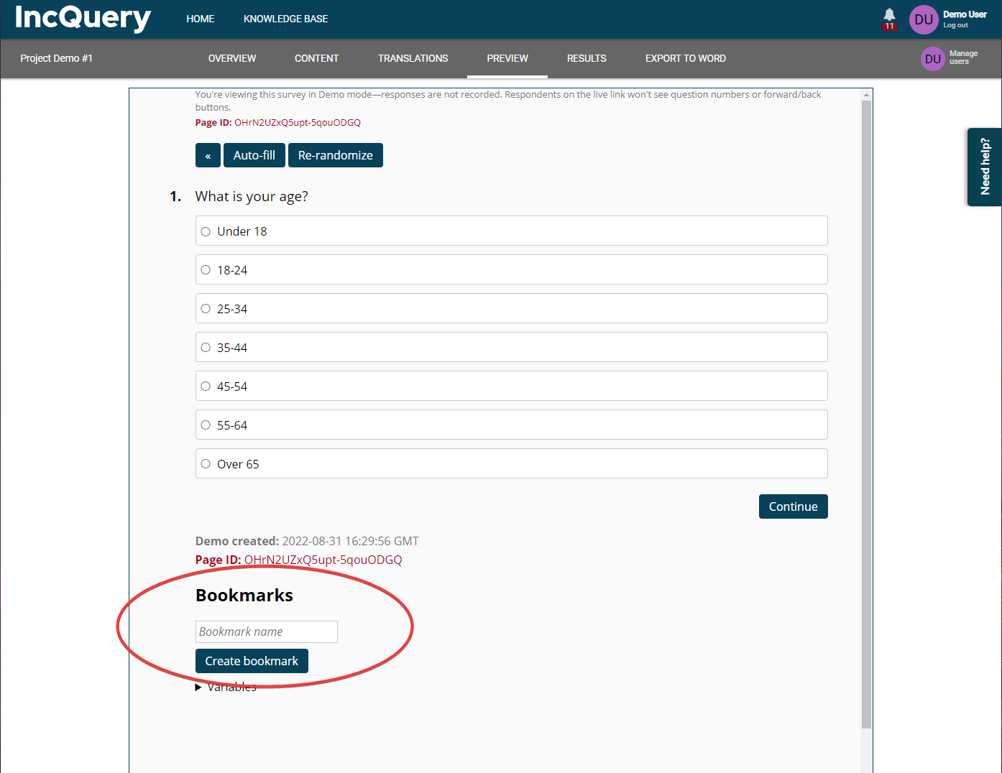
Task: Open the Need help side tab
Action: (x=984, y=167)
